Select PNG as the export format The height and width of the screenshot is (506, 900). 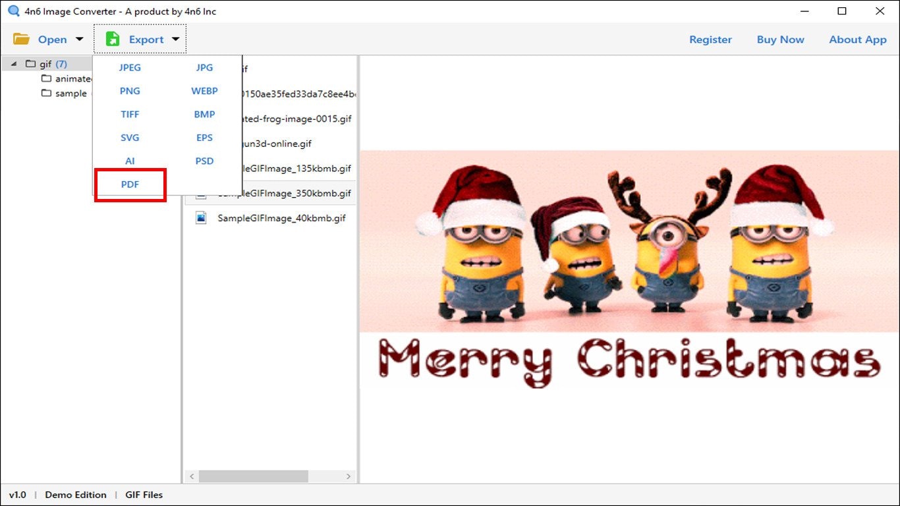pos(130,90)
